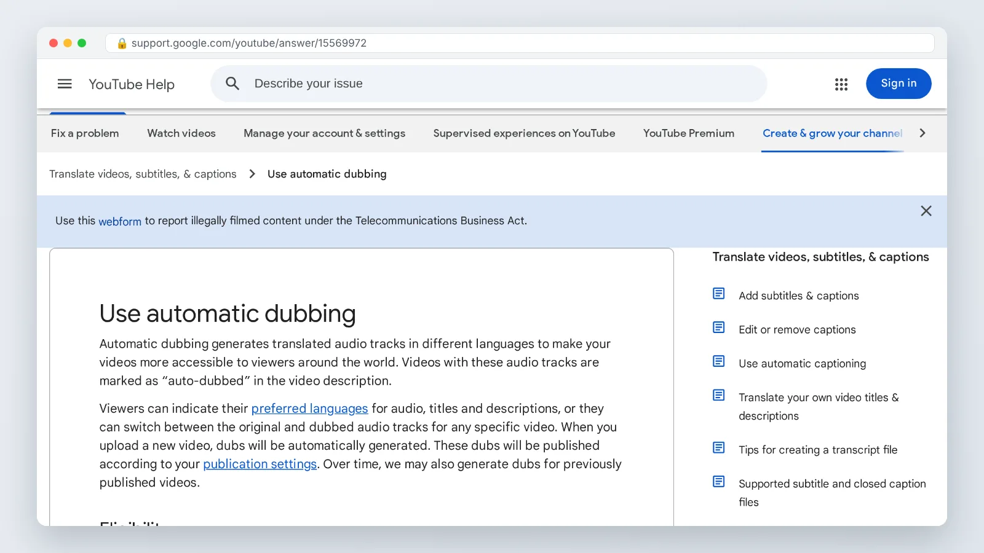Dismiss the Telecommunications Business Act banner
The image size is (984, 553).
[x=926, y=211]
